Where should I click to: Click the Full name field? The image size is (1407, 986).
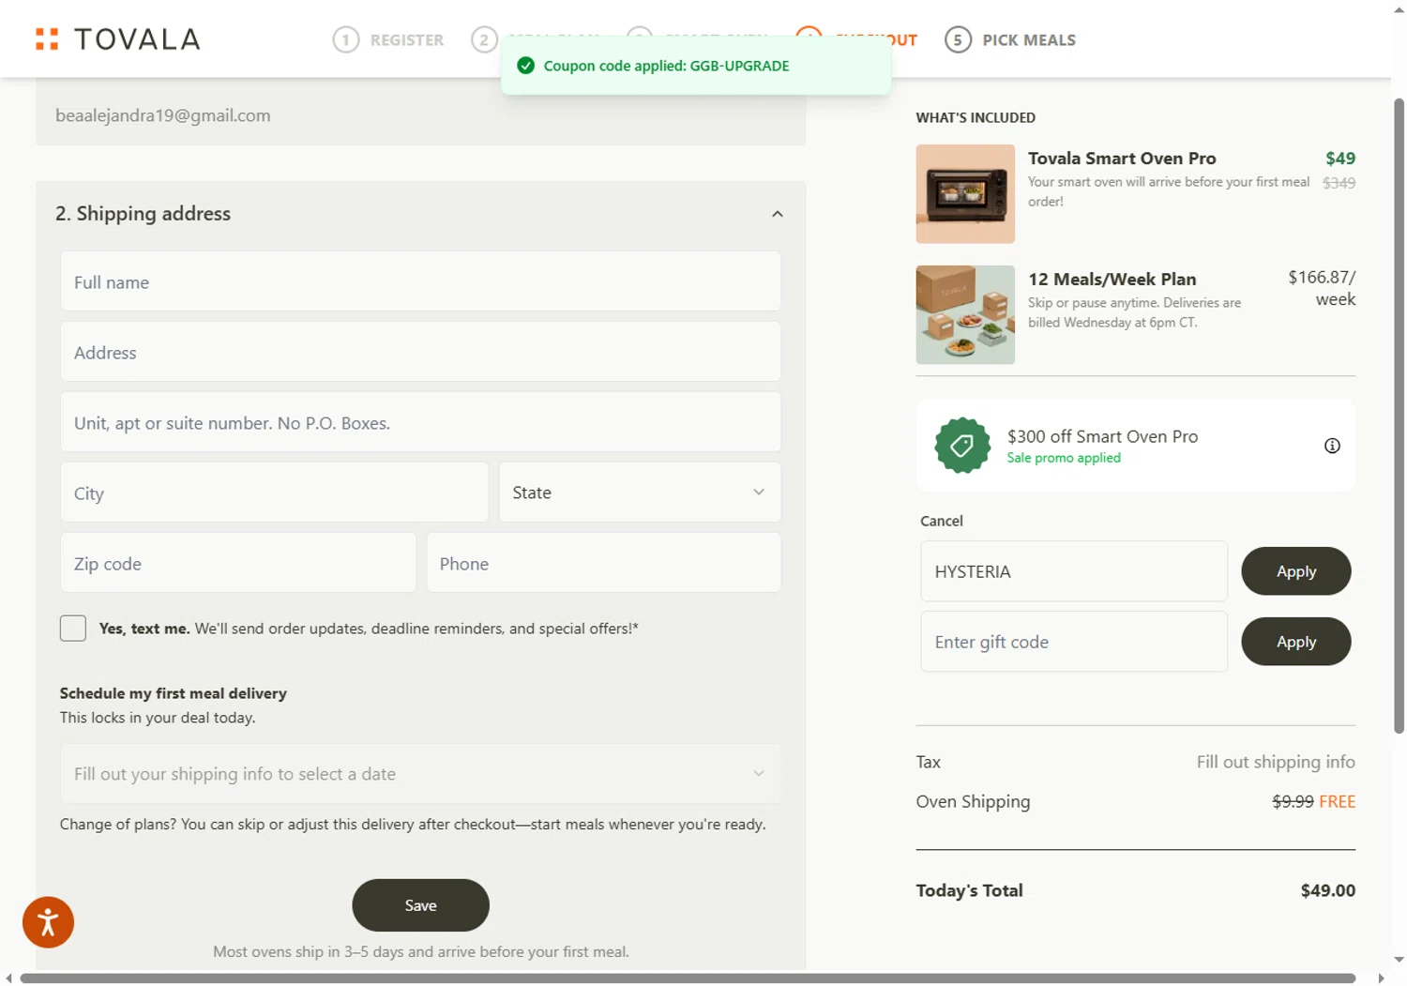(420, 281)
